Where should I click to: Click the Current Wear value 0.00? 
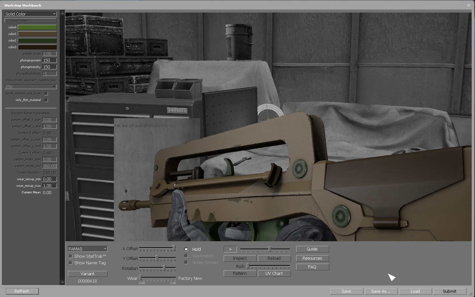pos(47,192)
